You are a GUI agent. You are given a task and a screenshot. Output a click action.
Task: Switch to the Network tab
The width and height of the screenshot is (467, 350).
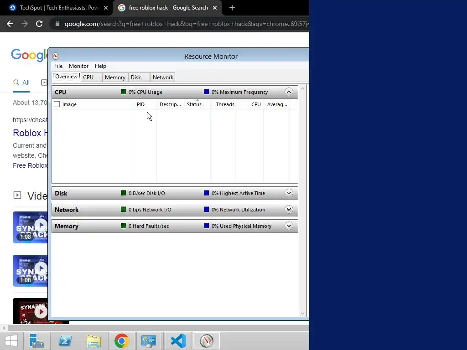163,77
